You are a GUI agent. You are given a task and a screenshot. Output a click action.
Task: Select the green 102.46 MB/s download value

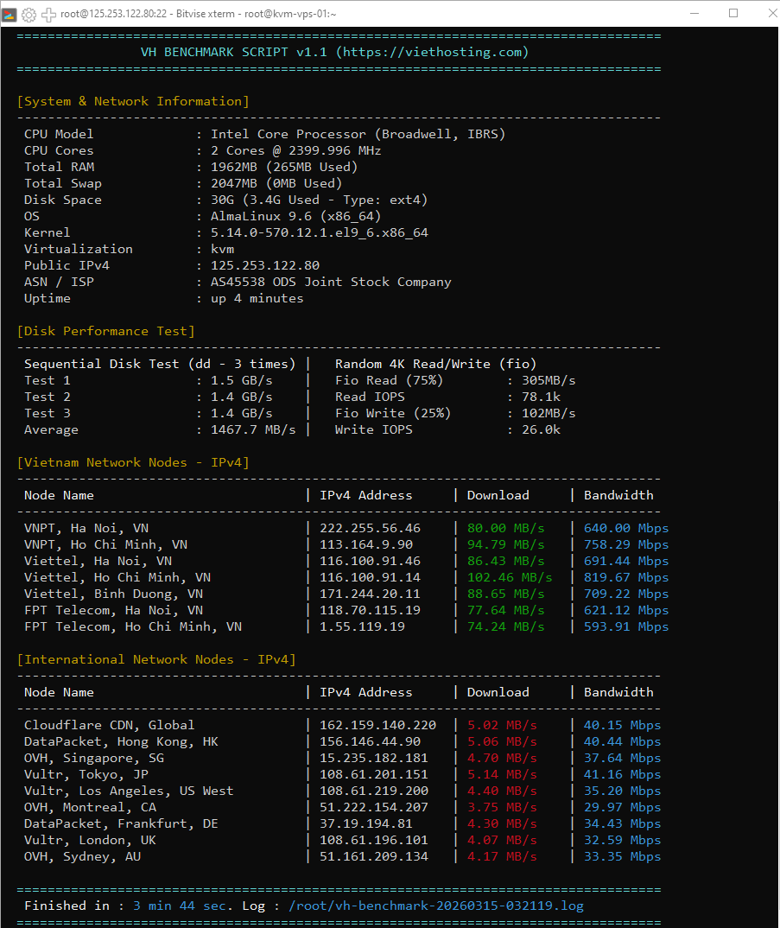click(x=510, y=577)
